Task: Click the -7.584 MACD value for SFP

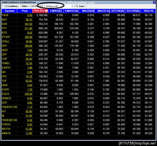Action: click(x=91, y=46)
